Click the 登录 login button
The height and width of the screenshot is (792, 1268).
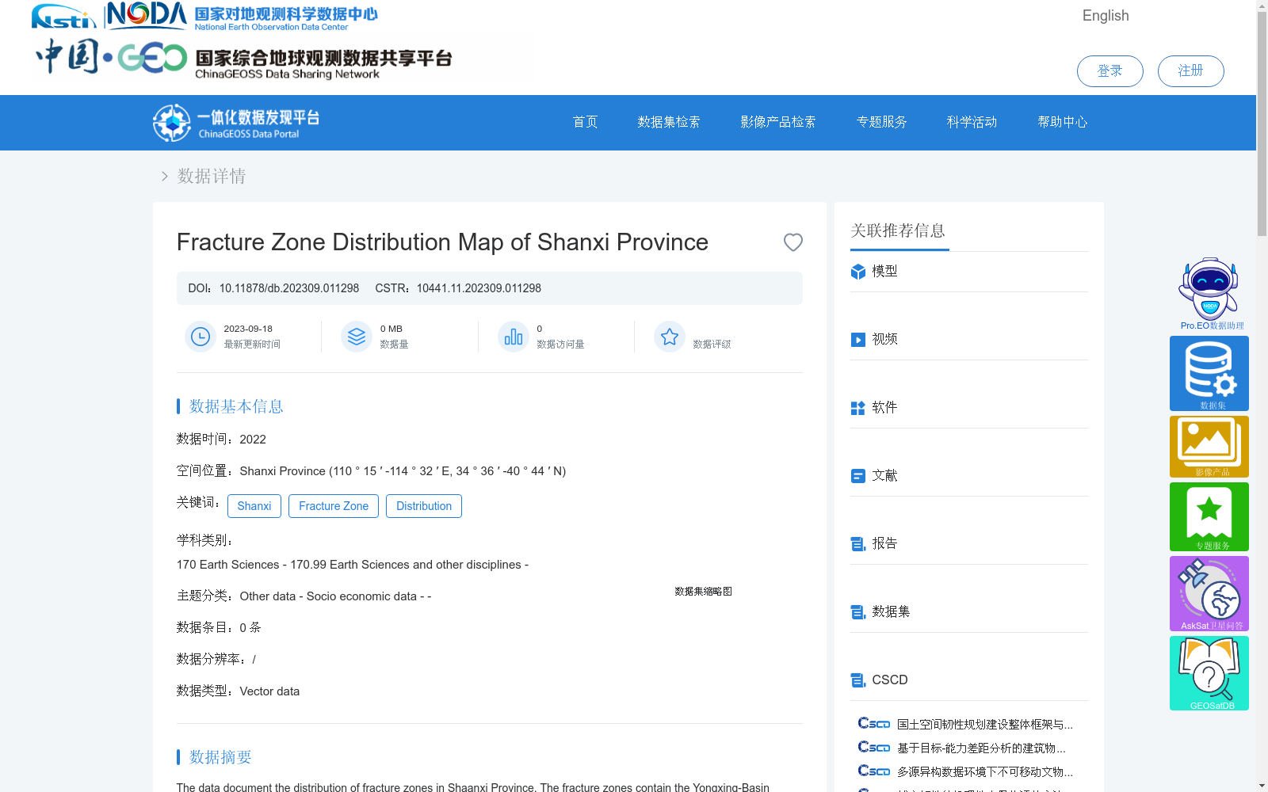[1109, 71]
